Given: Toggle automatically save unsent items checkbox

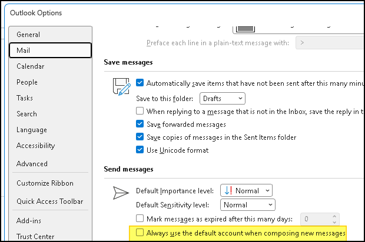Looking at the screenshot, I should pyautogui.click(x=140, y=83).
